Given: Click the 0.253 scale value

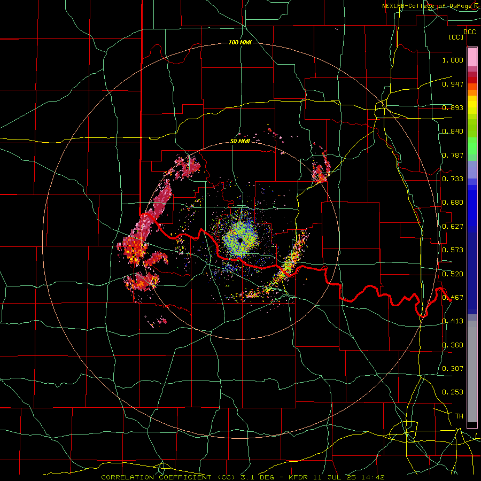Looking at the screenshot, I should (x=453, y=392).
